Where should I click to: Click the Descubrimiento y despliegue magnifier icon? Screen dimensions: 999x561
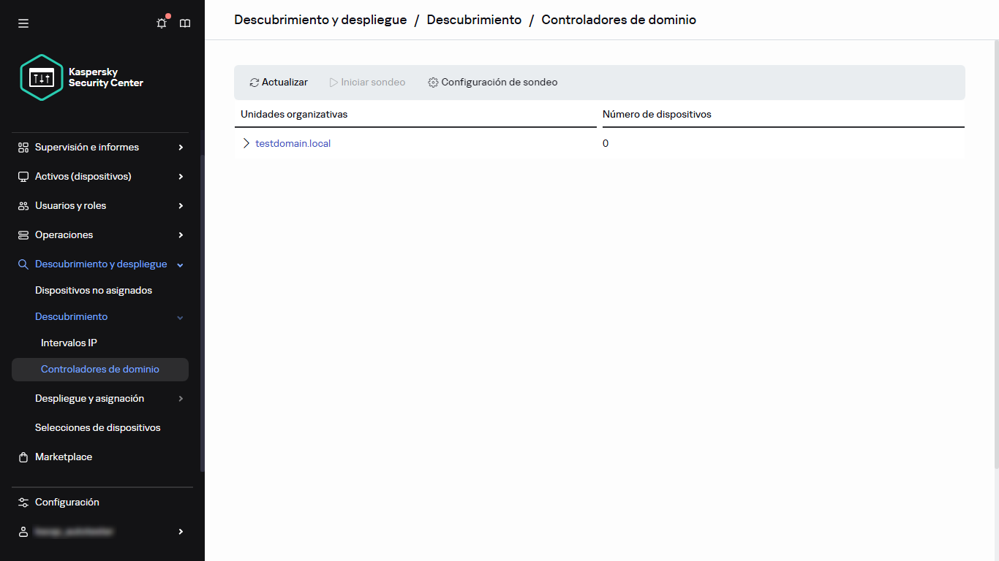(23, 264)
